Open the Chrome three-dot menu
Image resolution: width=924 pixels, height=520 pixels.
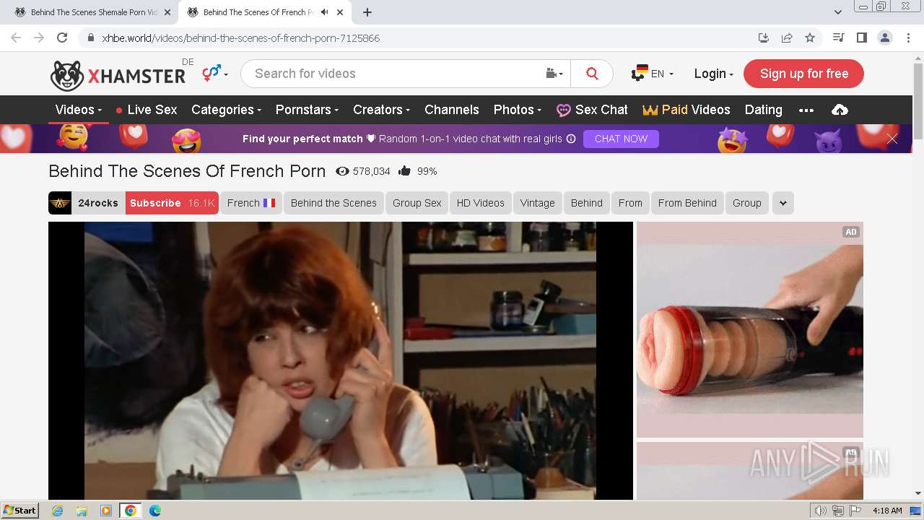pos(907,38)
